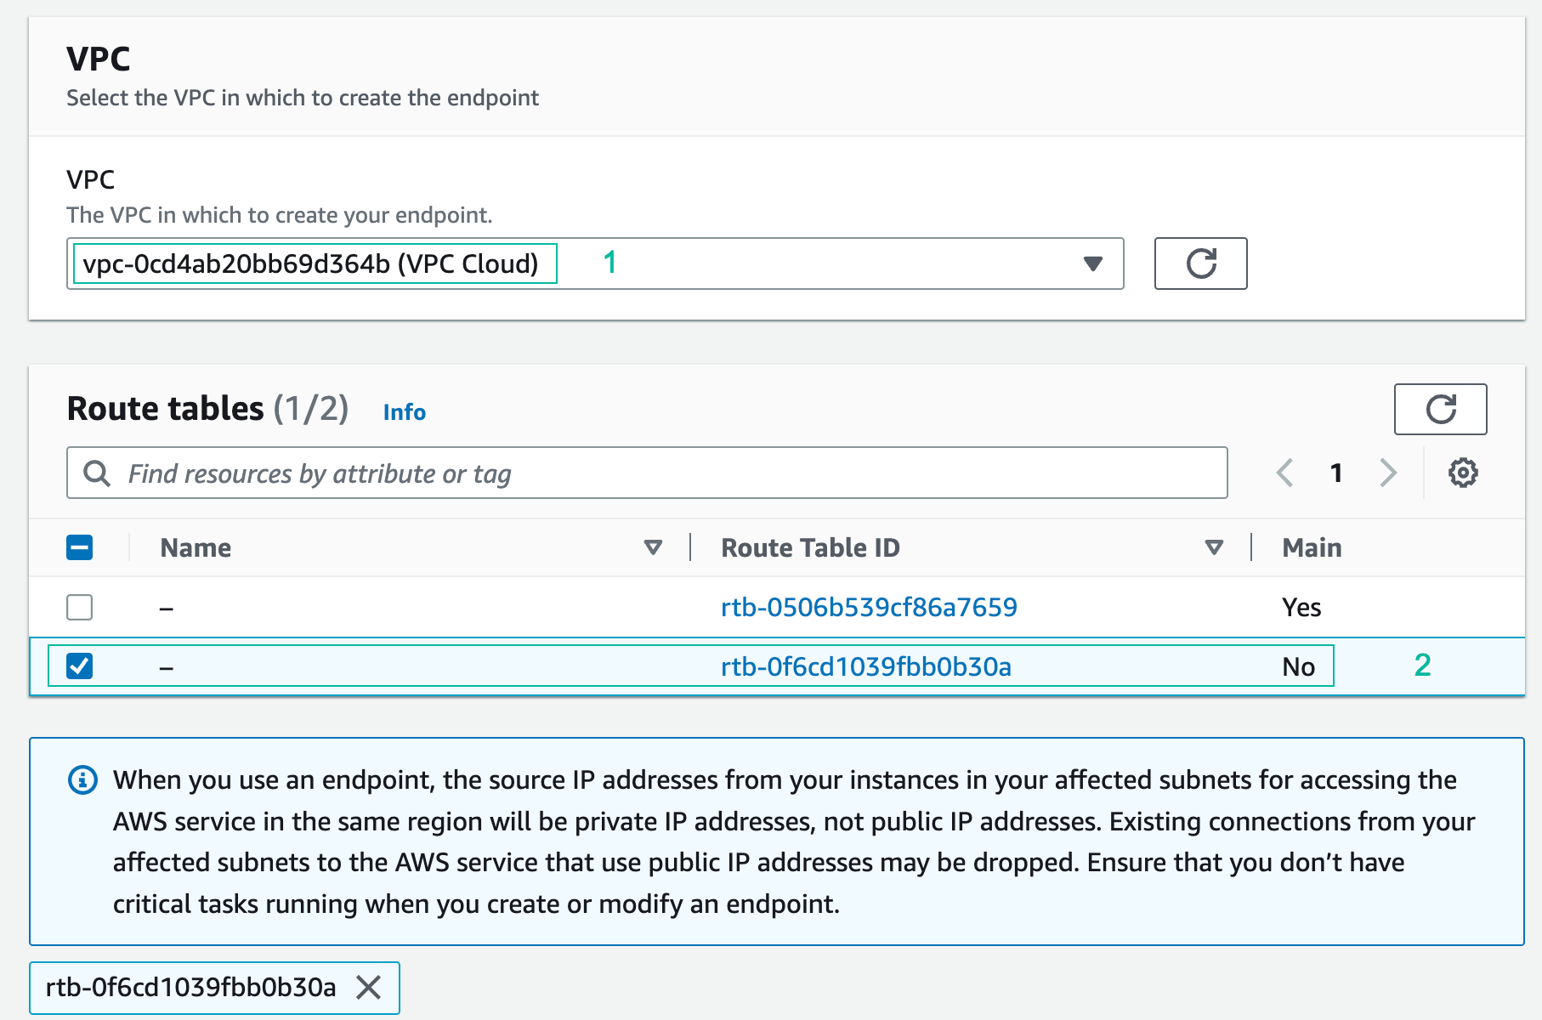The height and width of the screenshot is (1020, 1542).
Task: Click the Main column header
Action: click(x=1312, y=548)
